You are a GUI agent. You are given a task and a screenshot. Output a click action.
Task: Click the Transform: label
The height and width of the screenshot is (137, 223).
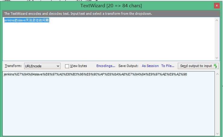coord(13,66)
